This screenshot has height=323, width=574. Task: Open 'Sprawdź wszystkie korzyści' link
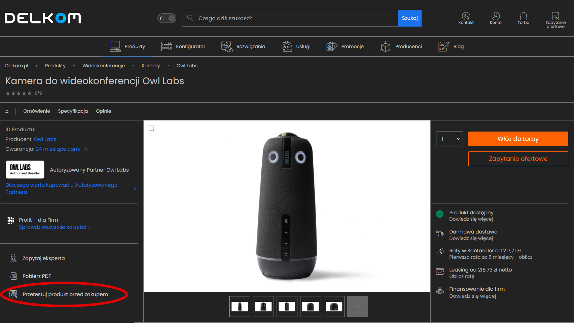(54, 227)
